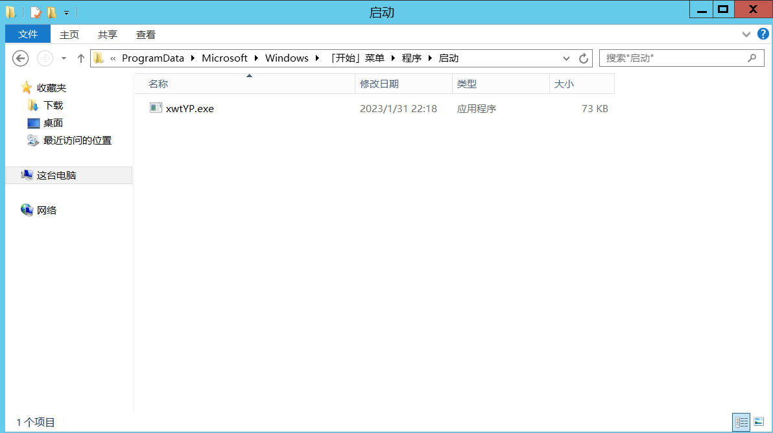Open the 文件 menu
773x433 pixels.
28,34
